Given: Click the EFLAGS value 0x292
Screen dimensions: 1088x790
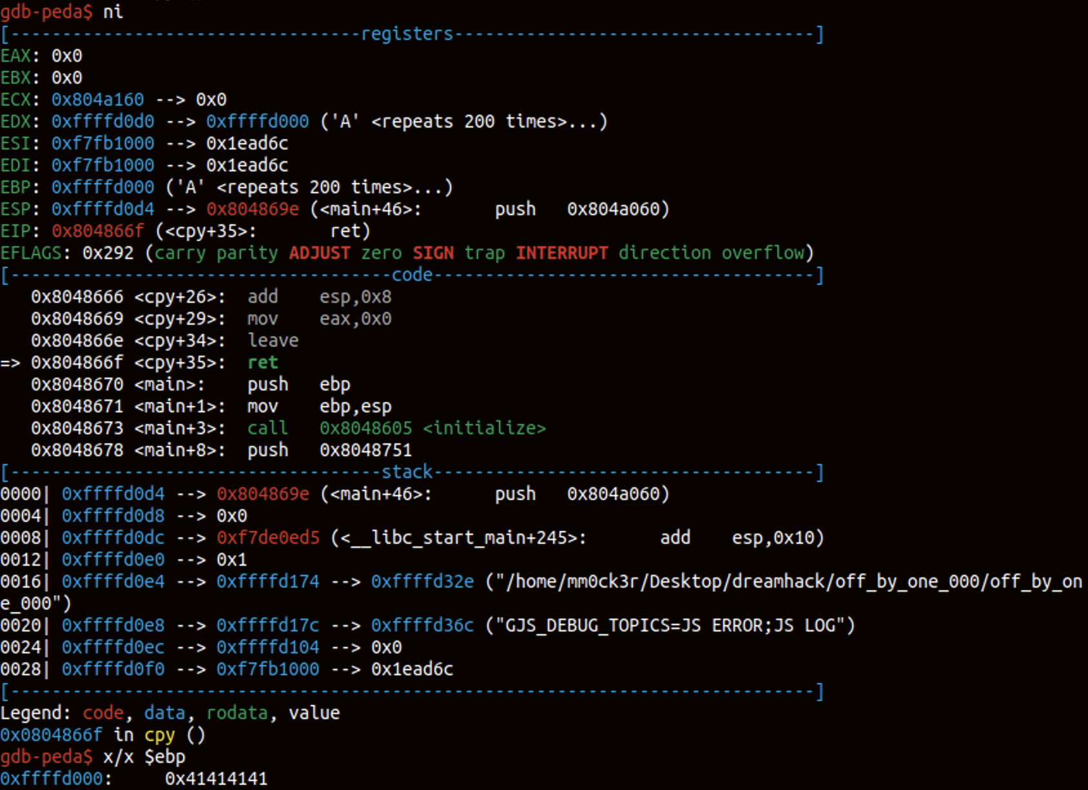Looking at the screenshot, I should [108, 253].
